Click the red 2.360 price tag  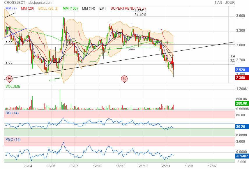pyautogui.click(x=242, y=78)
